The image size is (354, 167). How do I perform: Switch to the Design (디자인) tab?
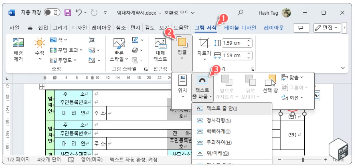coord(80,28)
